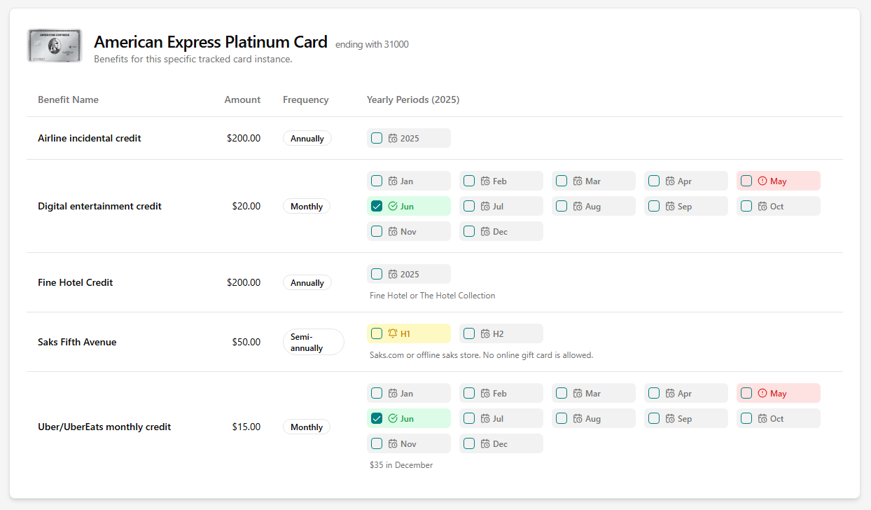This screenshot has height=510, width=871.
Task: Click the American Express Platinum Card title
Action: 211,42
